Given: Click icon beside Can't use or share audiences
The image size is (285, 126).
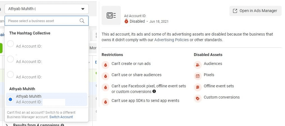Looking at the screenshot, I should (105, 76).
